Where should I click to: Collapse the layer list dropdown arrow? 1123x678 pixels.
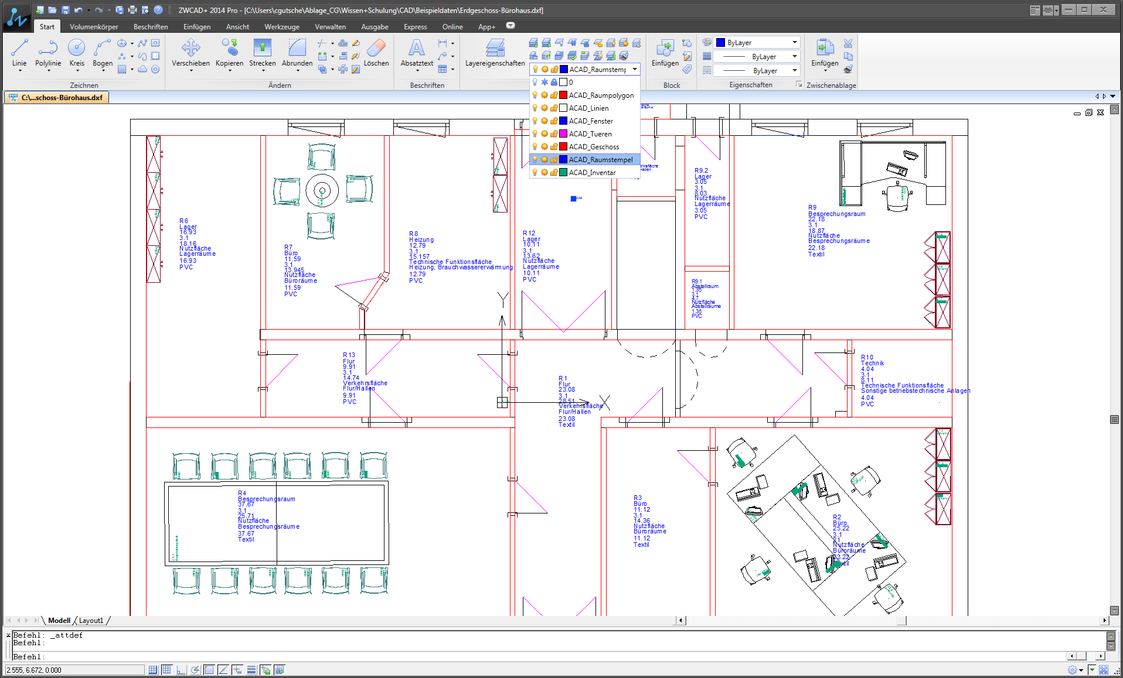[634, 70]
